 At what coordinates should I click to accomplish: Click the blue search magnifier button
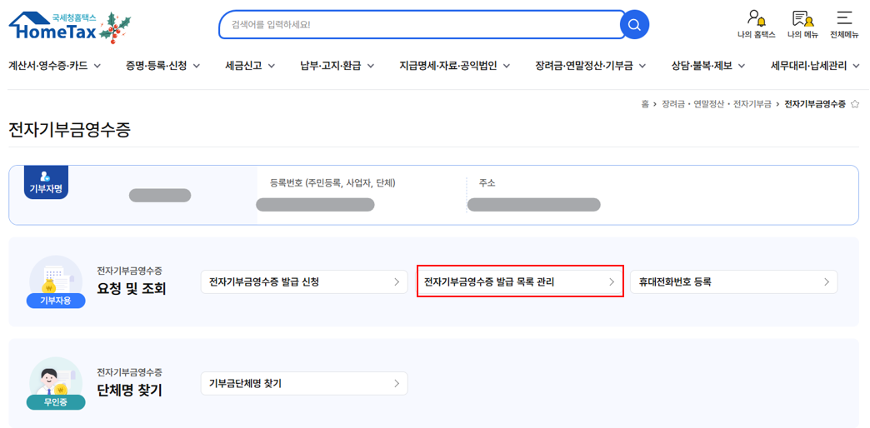pyautogui.click(x=634, y=25)
